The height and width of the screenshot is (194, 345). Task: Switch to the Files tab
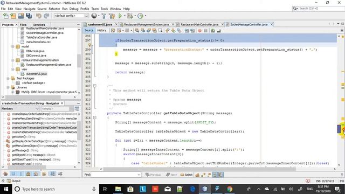(23, 25)
